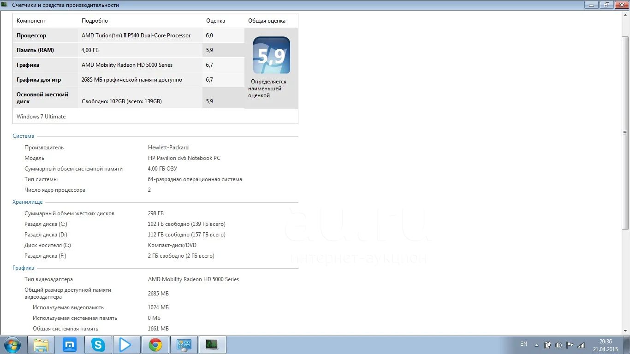Click 'Число ядер процессора' label
This screenshot has height=354, width=630.
(55, 190)
